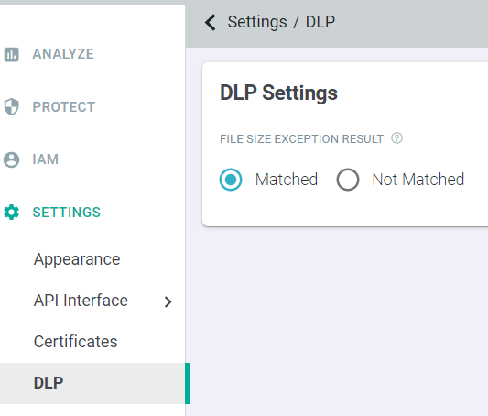Viewport: 488px width, 416px height.
Task: Open the Appearance settings page
Action: [77, 259]
